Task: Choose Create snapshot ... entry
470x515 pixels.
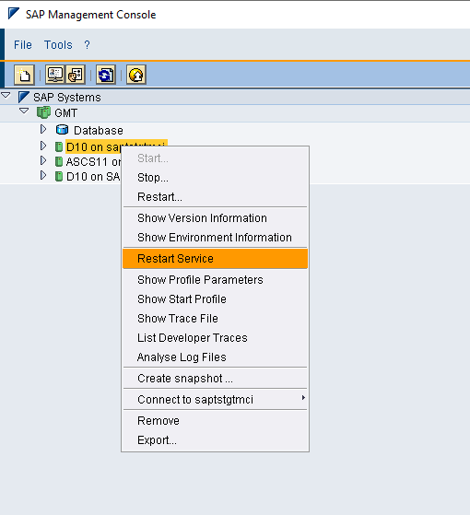Action: pos(215,379)
